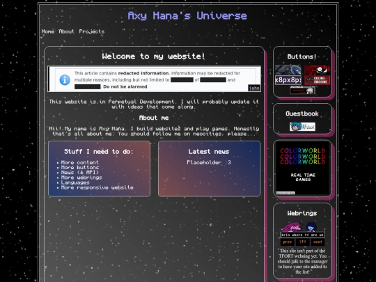Click the 'Webrings' sidebar heading

302,213
